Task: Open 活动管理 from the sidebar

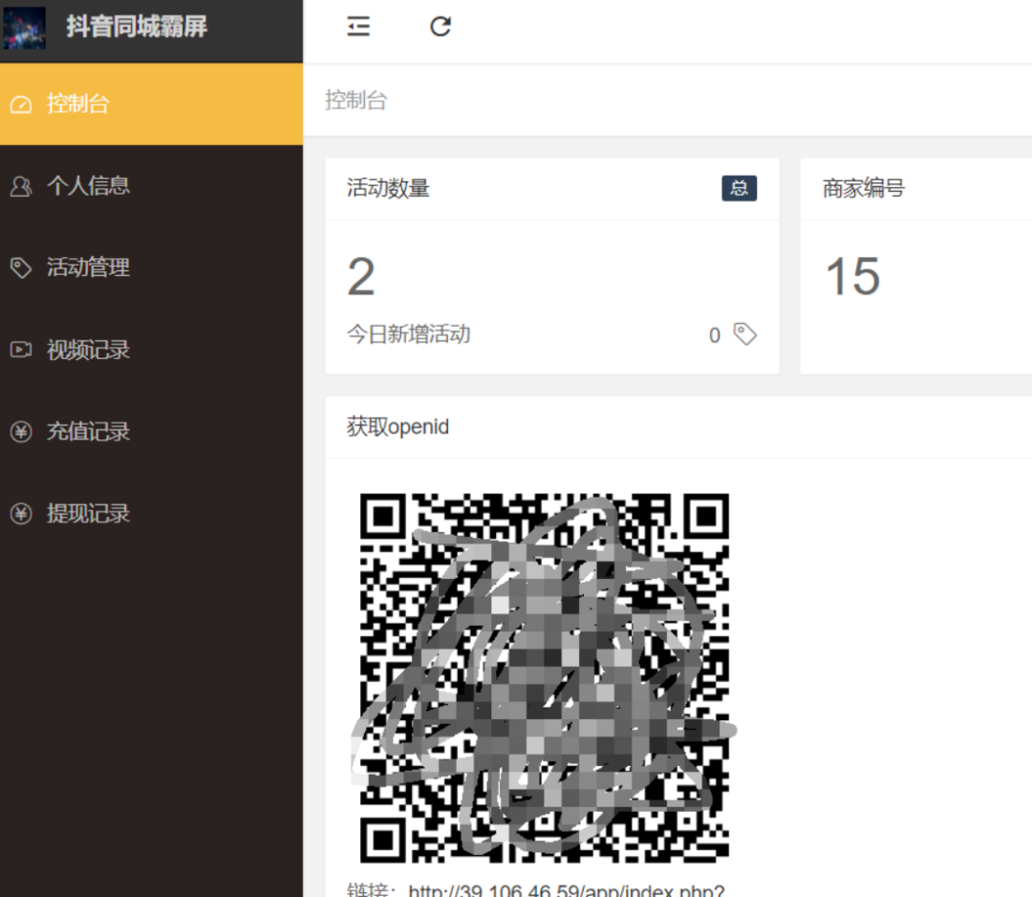Action: point(88,267)
